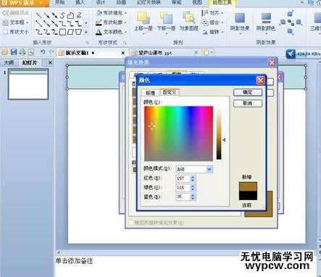Switch to the 演示文稿1 document tab
Image resolution: width=321 pixels, height=277 pixels.
click(92, 53)
